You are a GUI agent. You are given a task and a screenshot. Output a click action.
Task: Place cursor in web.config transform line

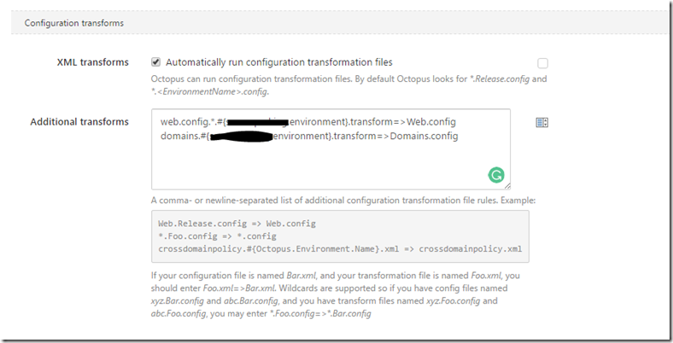pos(307,122)
